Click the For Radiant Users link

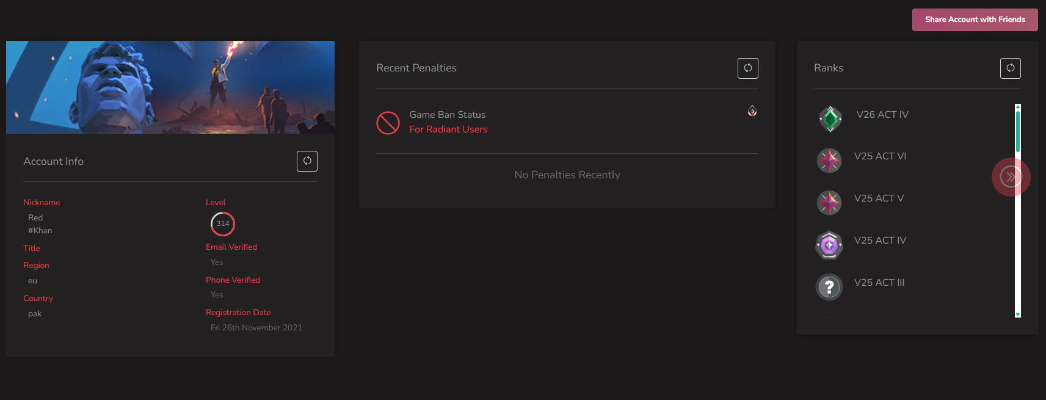pyautogui.click(x=448, y=129)
